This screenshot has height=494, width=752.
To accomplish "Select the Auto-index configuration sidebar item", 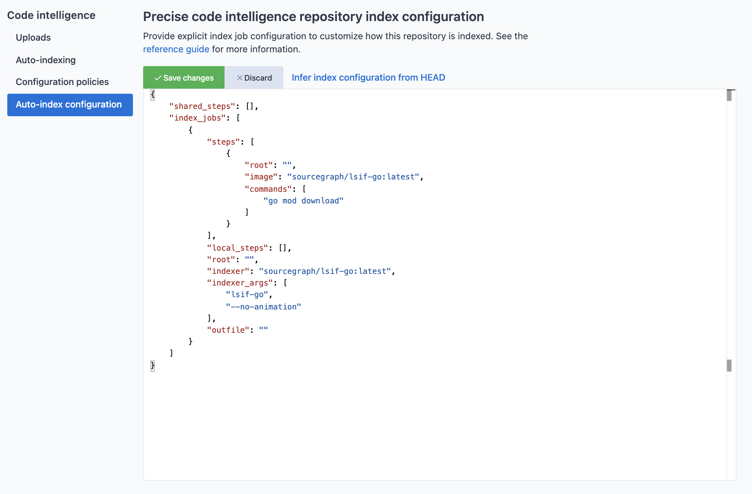I will click(x=70, y=105).
